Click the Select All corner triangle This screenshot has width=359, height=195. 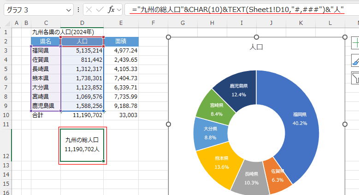pyautogui.click(x=7, y=24)
